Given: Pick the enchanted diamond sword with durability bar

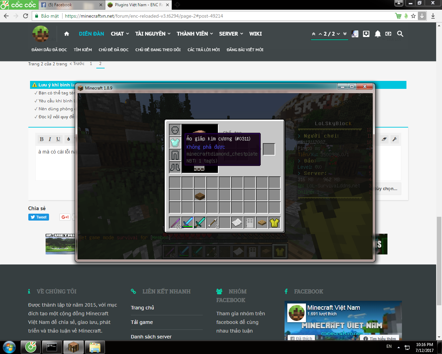Looking at the screenshot, I should (x=188, y=223).
